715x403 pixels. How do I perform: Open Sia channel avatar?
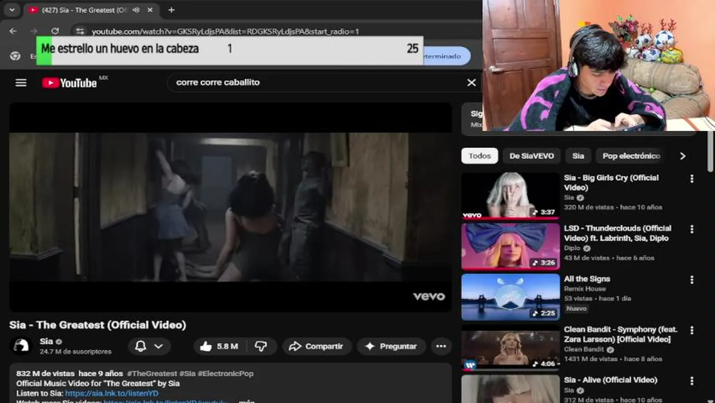22,346
